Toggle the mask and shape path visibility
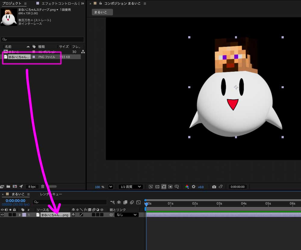The height and width of the screenshot is (250, 301). coord(164,187)
